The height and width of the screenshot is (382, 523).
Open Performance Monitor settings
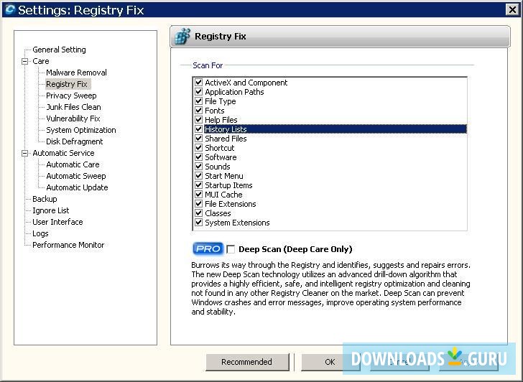point(68,245)
